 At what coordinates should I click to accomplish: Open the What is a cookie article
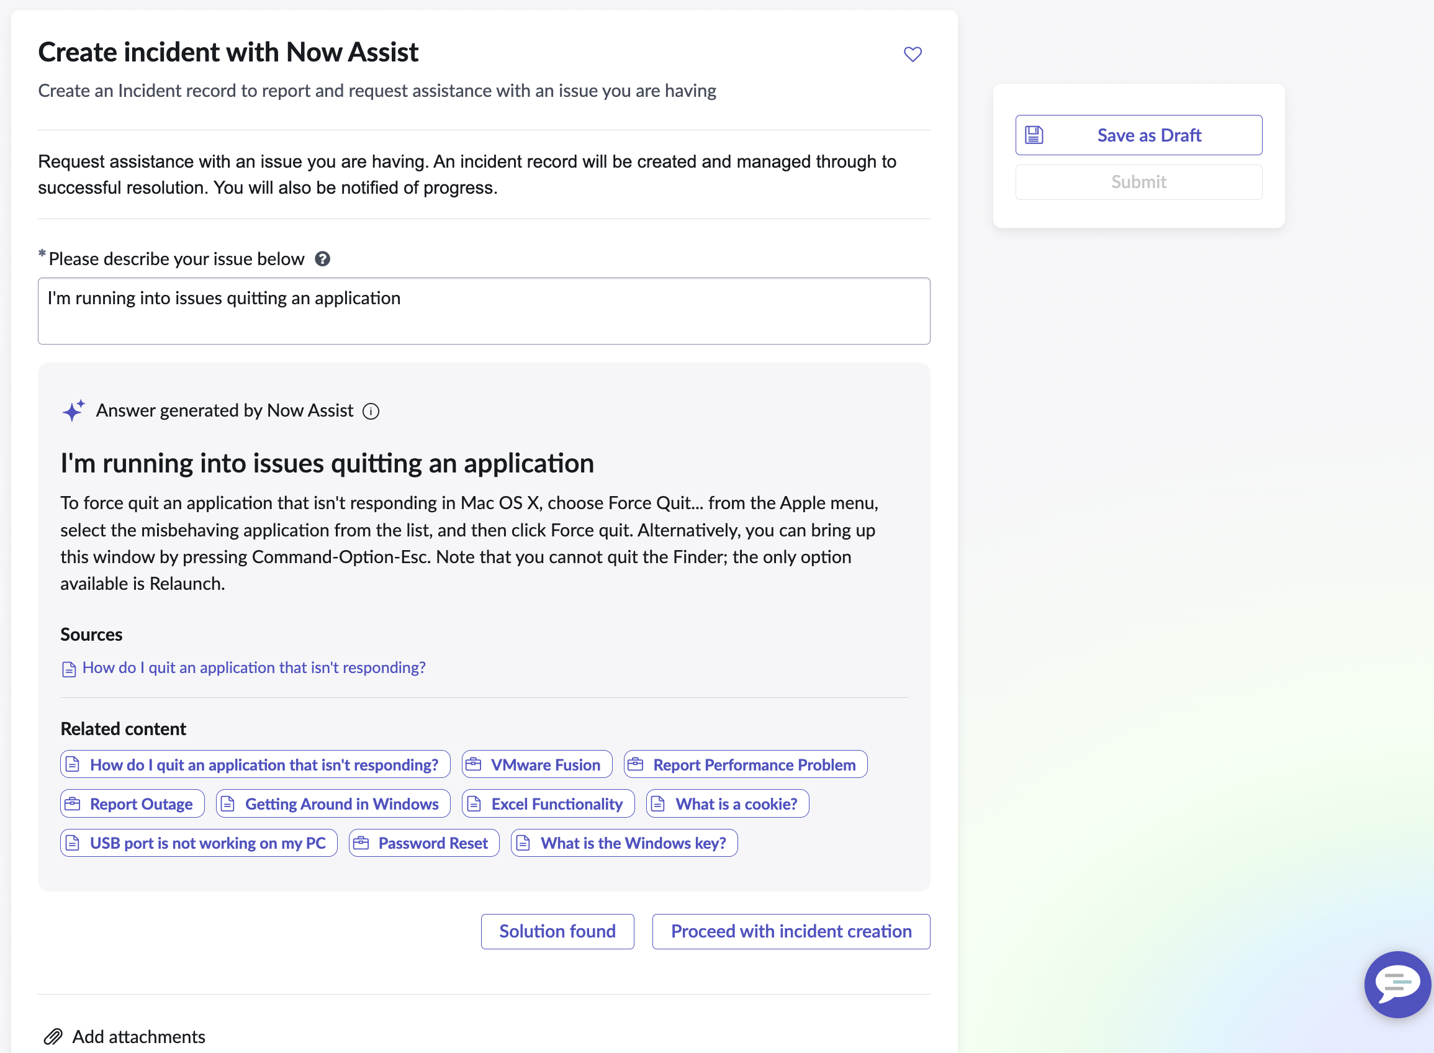727,804
